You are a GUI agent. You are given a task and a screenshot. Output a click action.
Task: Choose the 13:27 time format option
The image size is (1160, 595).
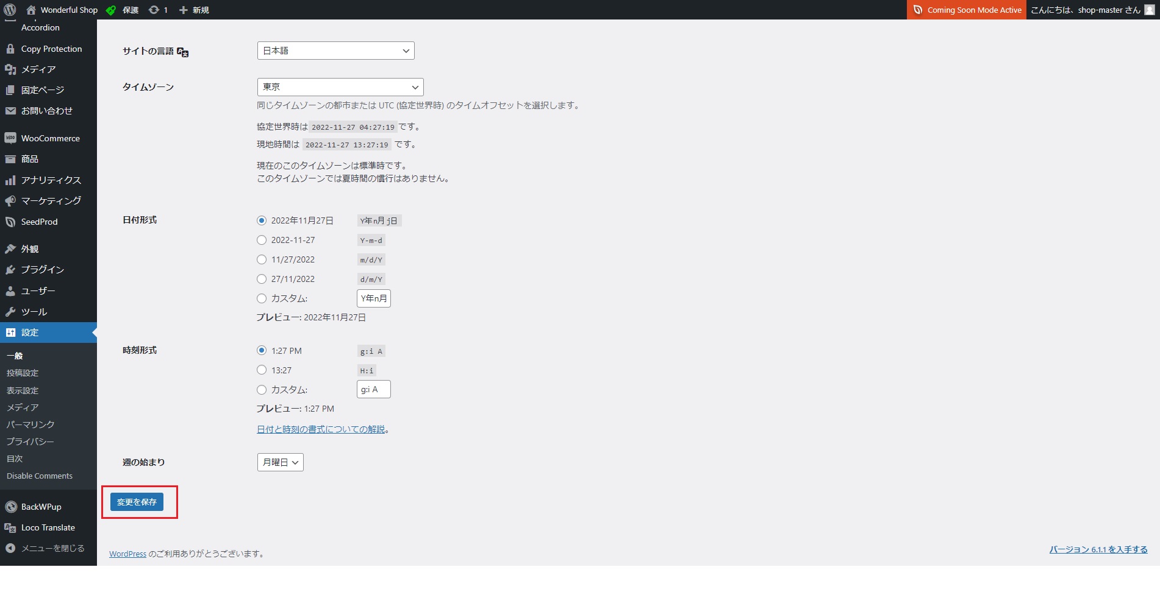tap(262, 370)
